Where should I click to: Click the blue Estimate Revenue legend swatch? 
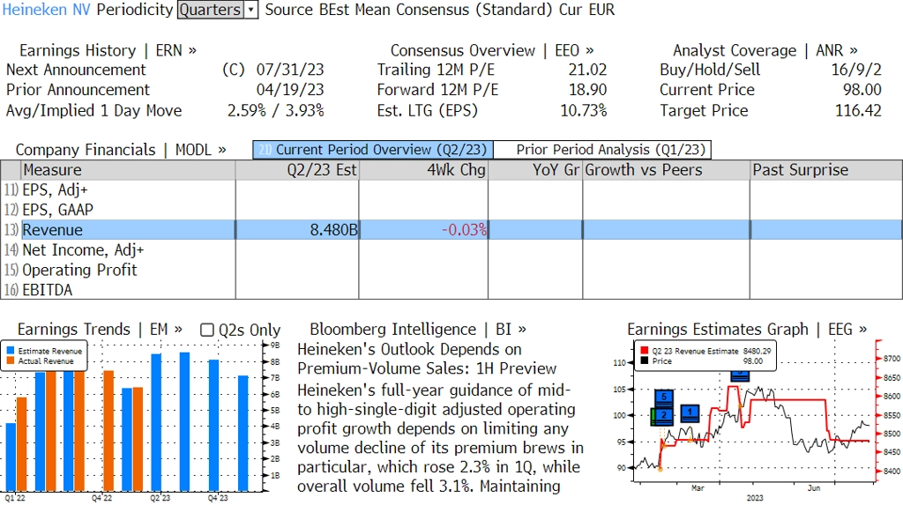pos(11,351)
